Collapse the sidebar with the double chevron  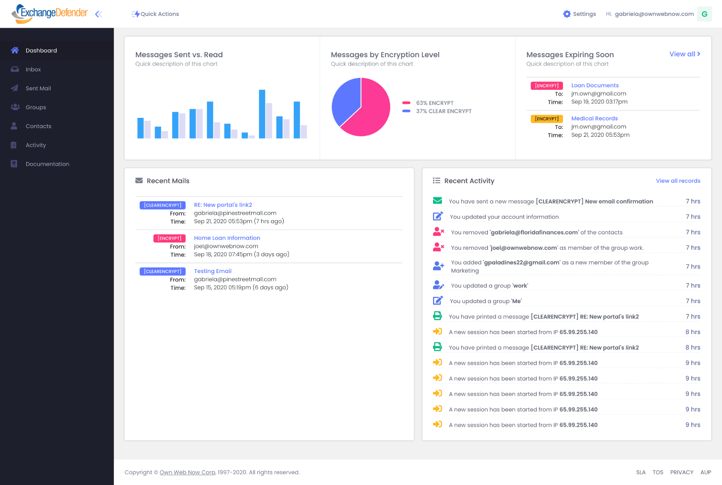tap(98, 14)
